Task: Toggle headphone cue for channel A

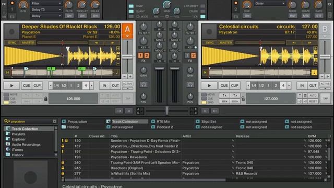Action: tap(144, 85)
